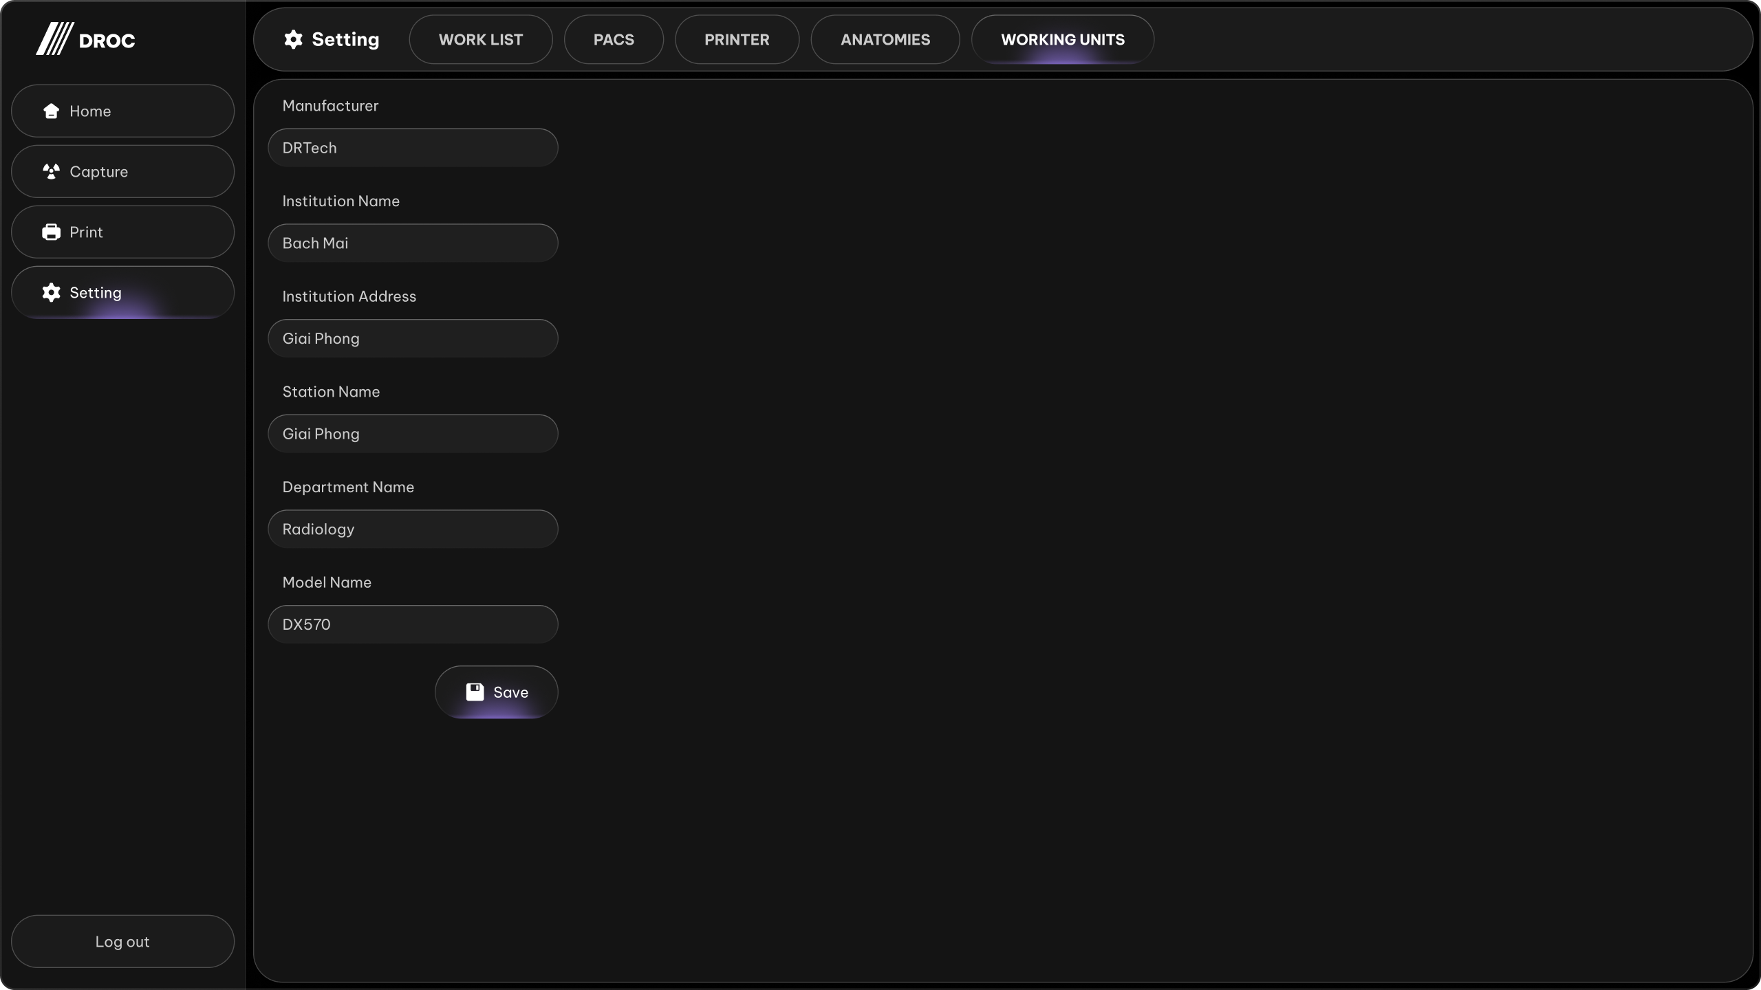This screenshot has width=1761, height=990.
Task: Click the header Setting gear icon
Action: point(294,39)
